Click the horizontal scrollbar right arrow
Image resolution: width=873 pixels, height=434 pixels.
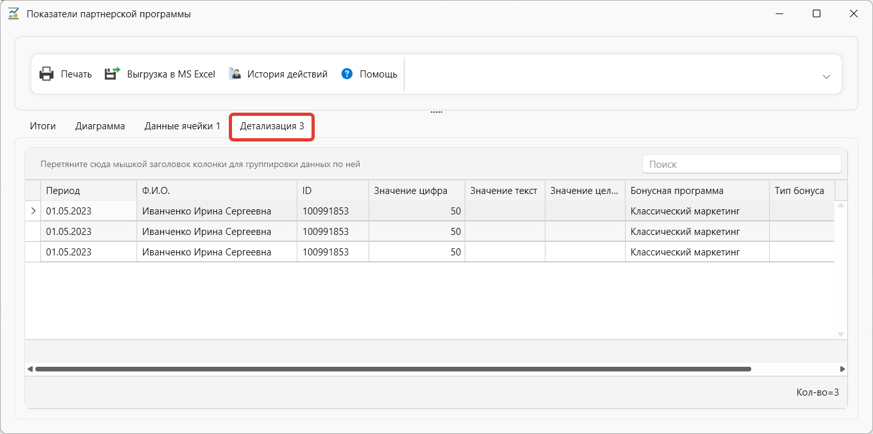pos(842,369)
